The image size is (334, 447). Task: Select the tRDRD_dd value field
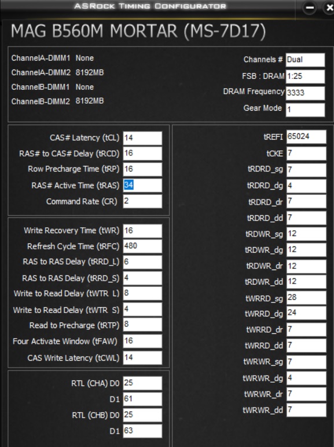(306, 218)
